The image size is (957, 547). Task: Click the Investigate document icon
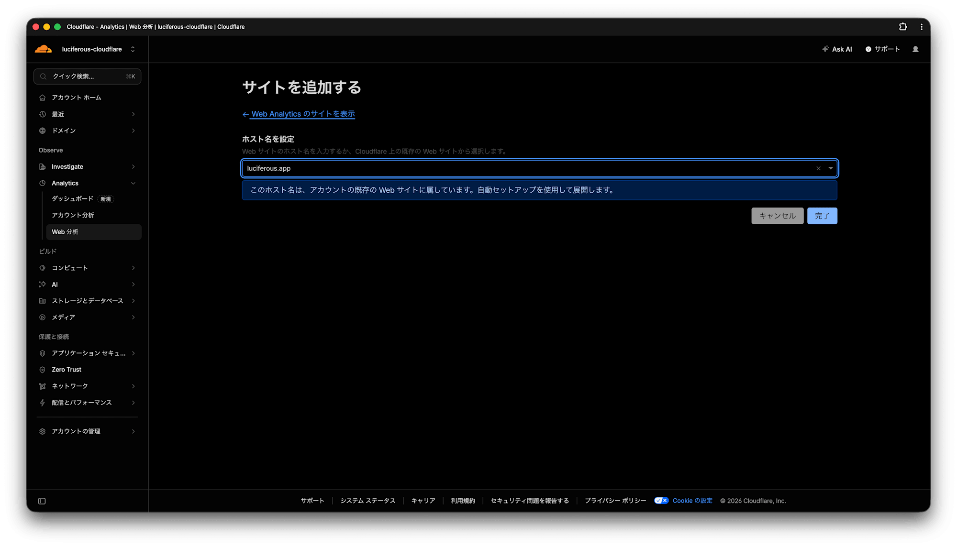click(43, 167)
